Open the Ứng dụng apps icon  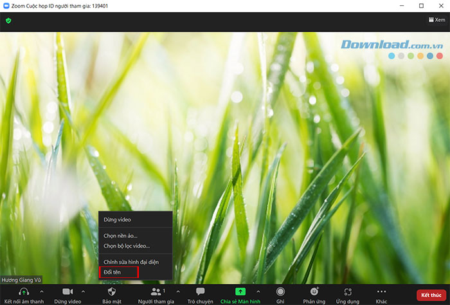tap(348, 292)
